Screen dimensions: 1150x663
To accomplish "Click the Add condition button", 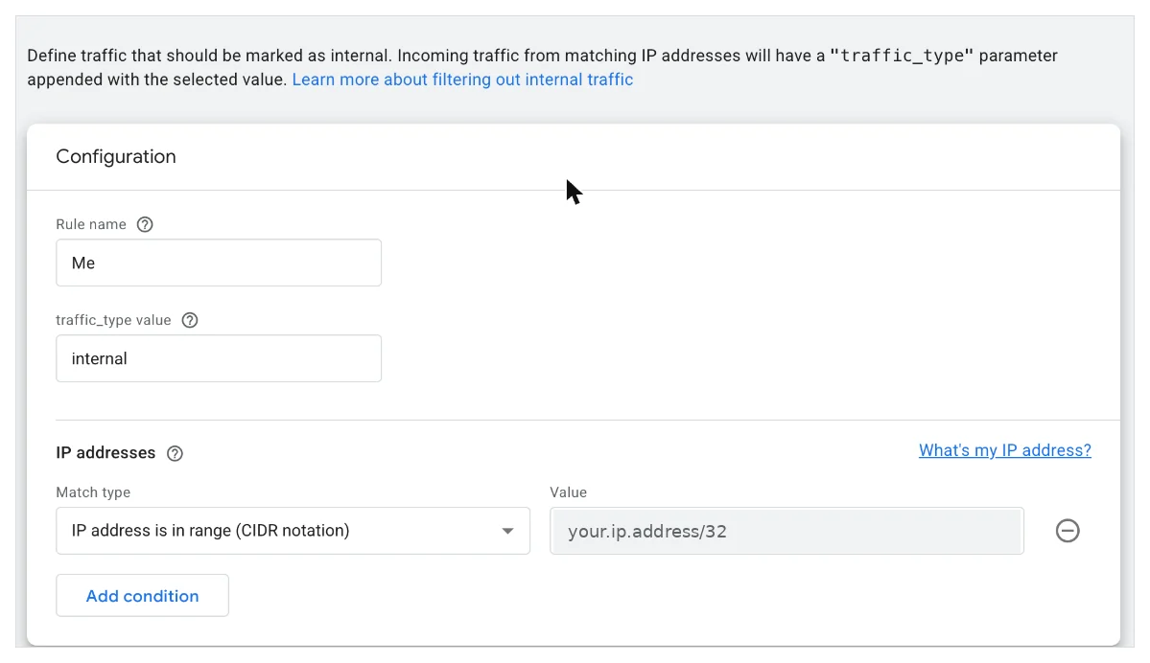I will click(142, 596).
